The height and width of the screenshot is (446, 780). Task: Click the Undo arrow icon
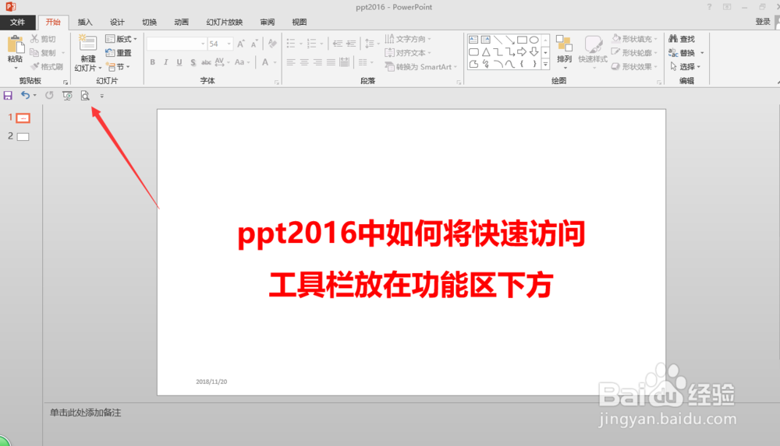[x=26, y=95]
